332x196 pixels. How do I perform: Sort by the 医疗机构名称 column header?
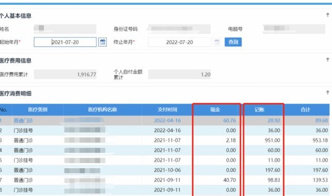coord(103,110)
